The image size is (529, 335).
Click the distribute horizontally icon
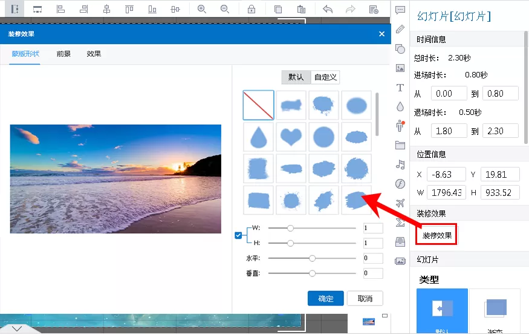175,9
